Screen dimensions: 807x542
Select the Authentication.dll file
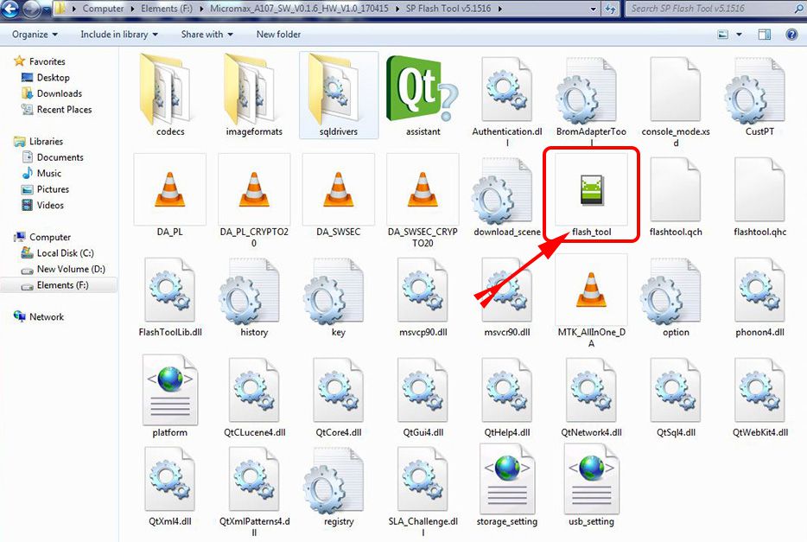click(x=507, y=100)
